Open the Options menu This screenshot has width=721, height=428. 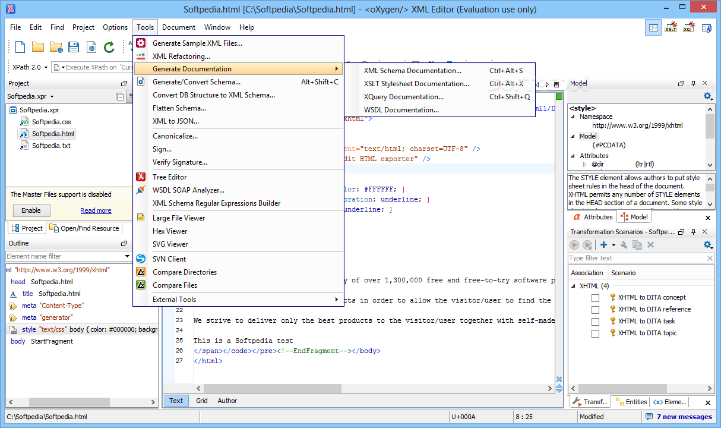click(115, 27)
